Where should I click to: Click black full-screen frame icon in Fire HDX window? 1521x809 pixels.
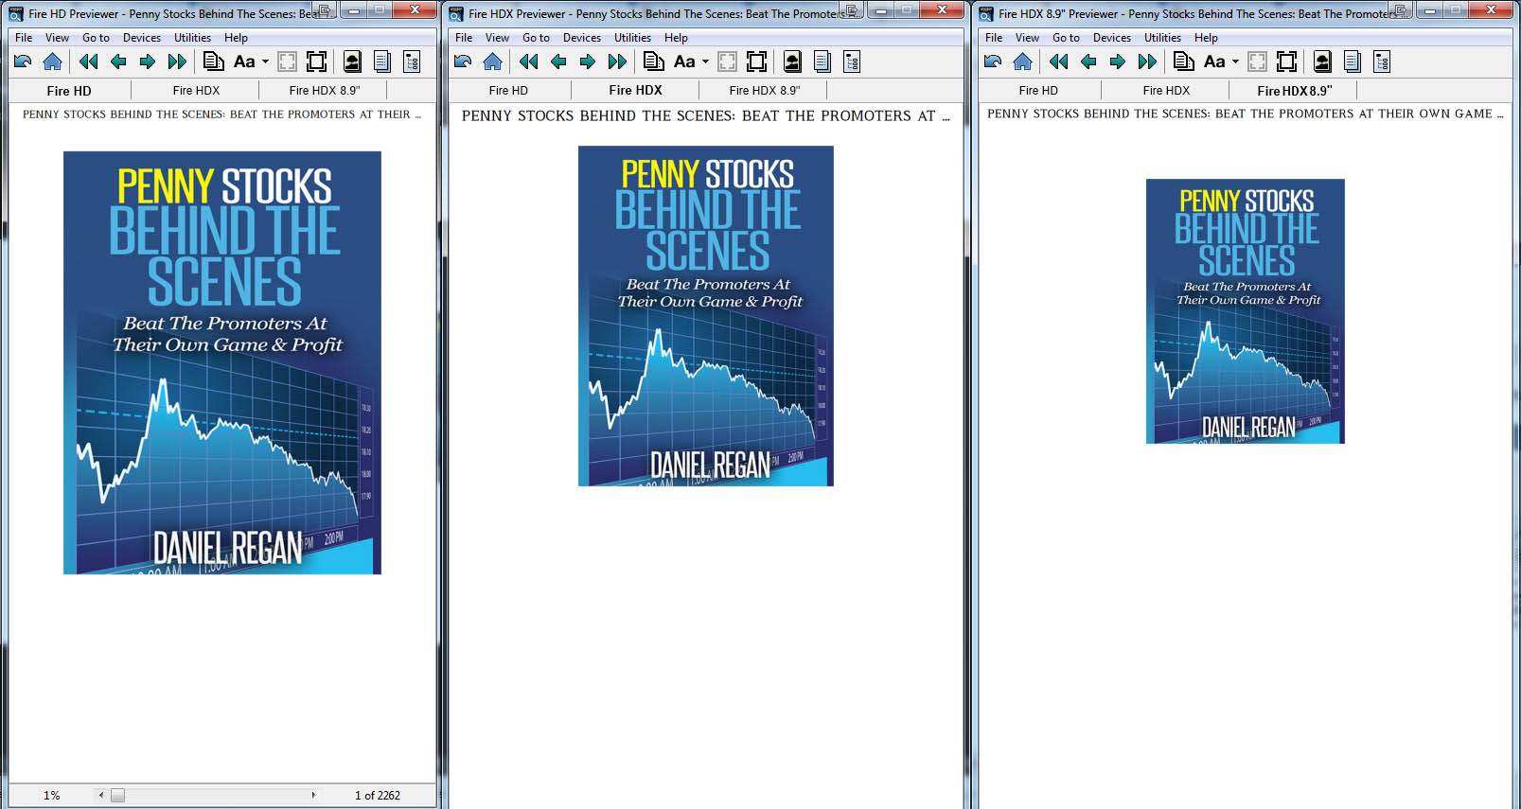click(757, 62)
